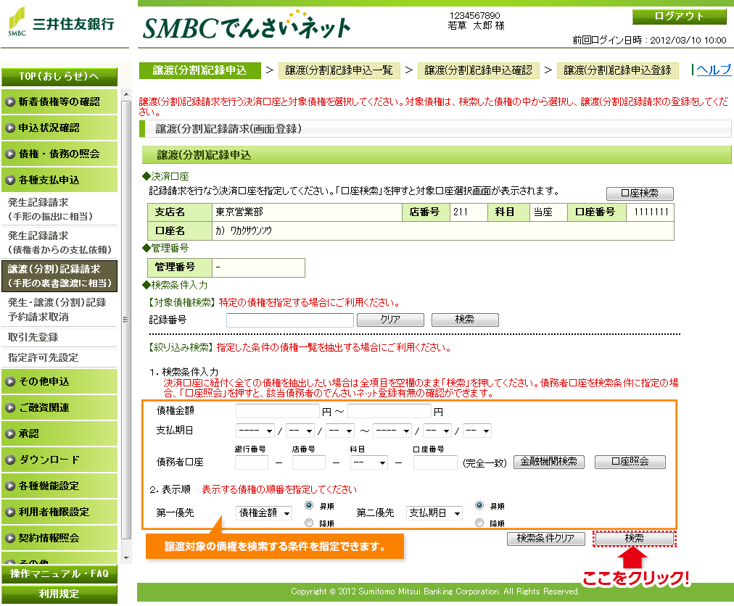Screen dimensions: 734x606
Task: Open 第一優先 sort dropdown
Action: [x=265, y=513]
